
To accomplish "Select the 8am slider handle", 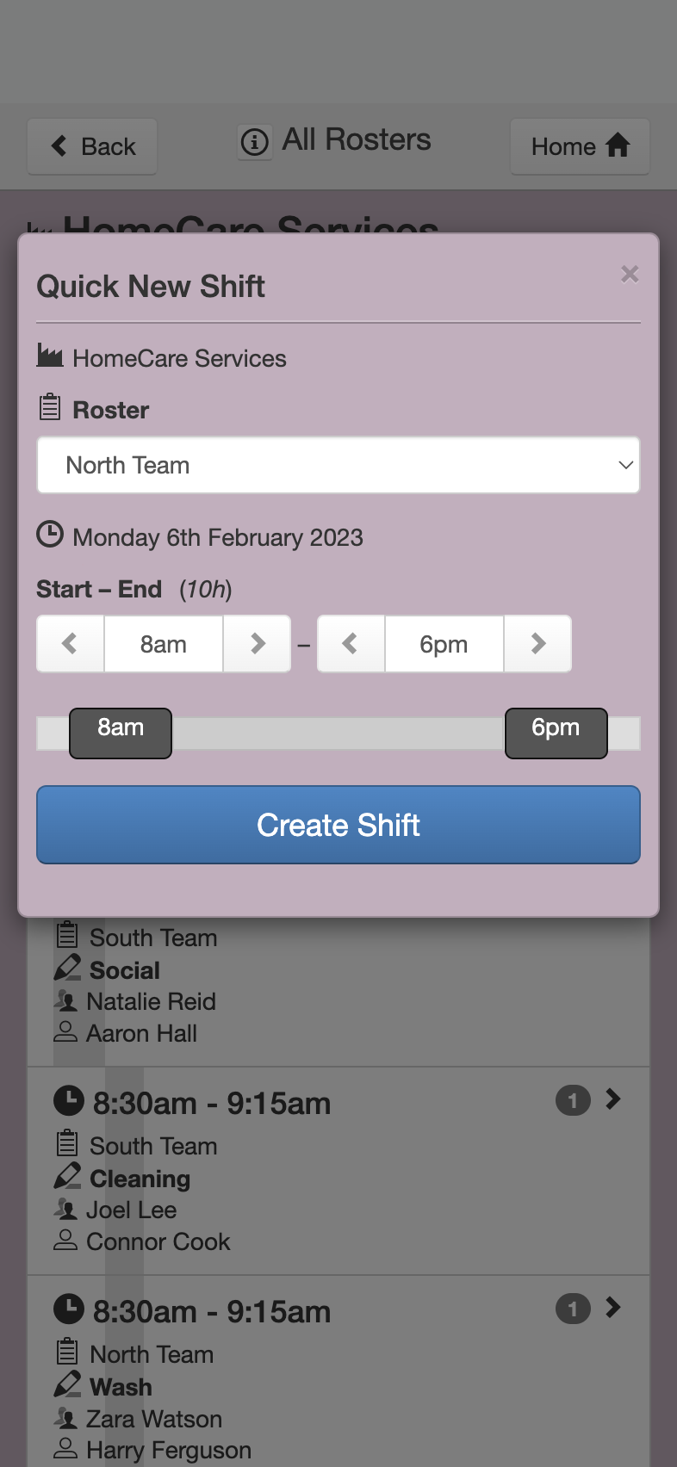I will tap(121, 733).
